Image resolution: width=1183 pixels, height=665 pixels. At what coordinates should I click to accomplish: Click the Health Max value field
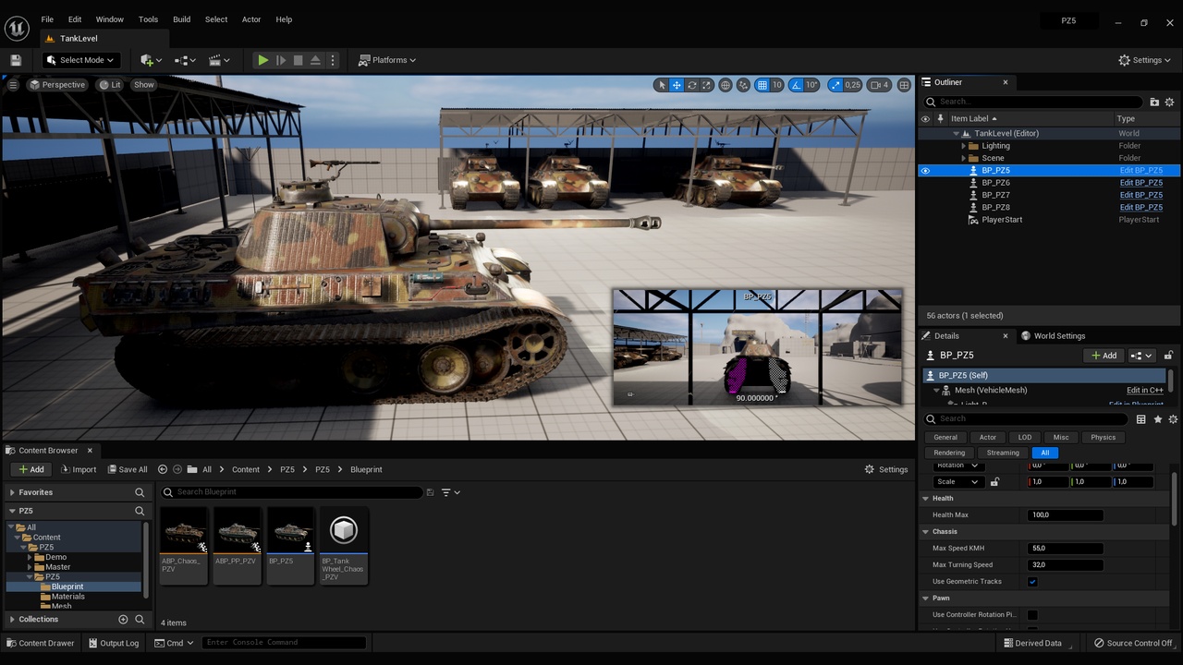(x=1065, y=515)
